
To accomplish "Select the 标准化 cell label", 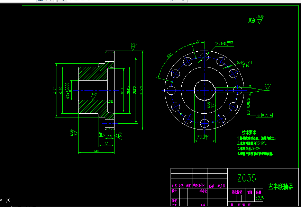I will point(203,191).
